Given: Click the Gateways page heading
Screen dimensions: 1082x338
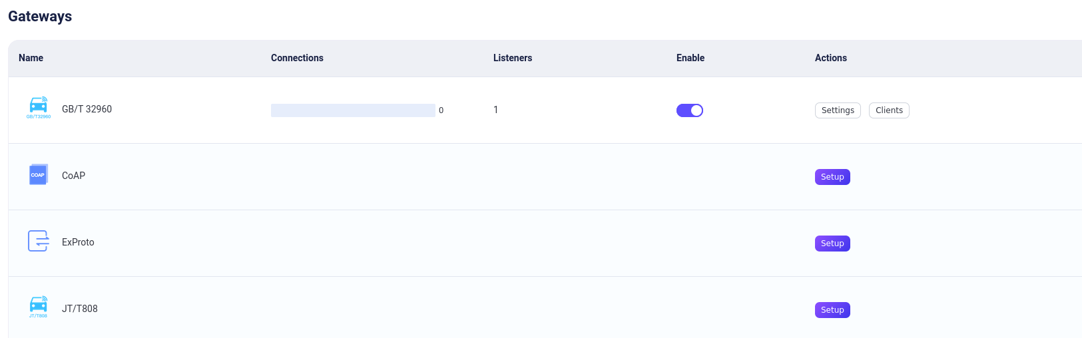Looking at the screenshot, I should (40, 17).
